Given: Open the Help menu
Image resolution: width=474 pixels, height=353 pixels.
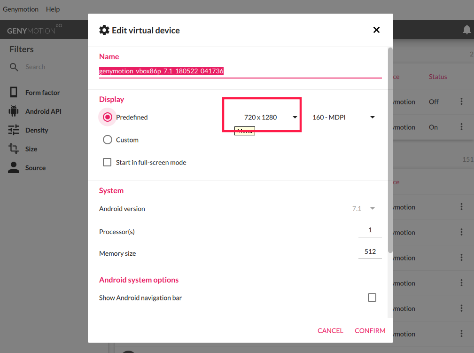Looking at the screenshot, I should (x=53, y=9).
